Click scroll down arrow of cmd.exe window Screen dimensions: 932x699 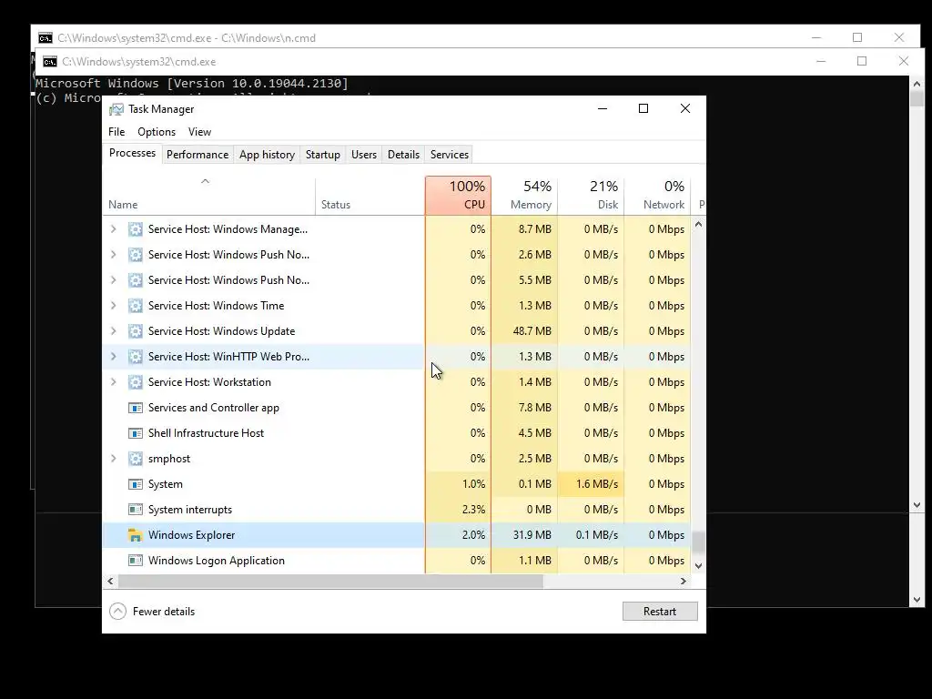(917, 600)
